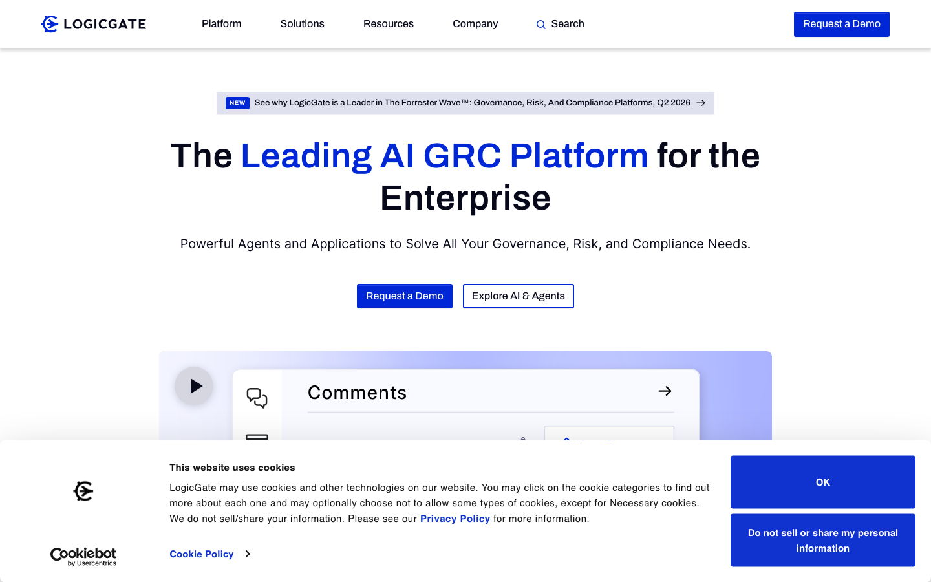The image size is (931, 582).
Task: Click the Comments heading in preview
Action: [x=357, y=393]
